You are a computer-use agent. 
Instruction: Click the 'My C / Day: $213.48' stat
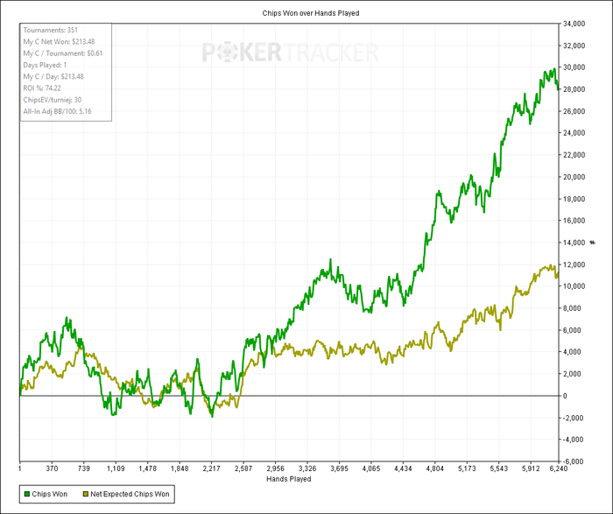(53, 76)
